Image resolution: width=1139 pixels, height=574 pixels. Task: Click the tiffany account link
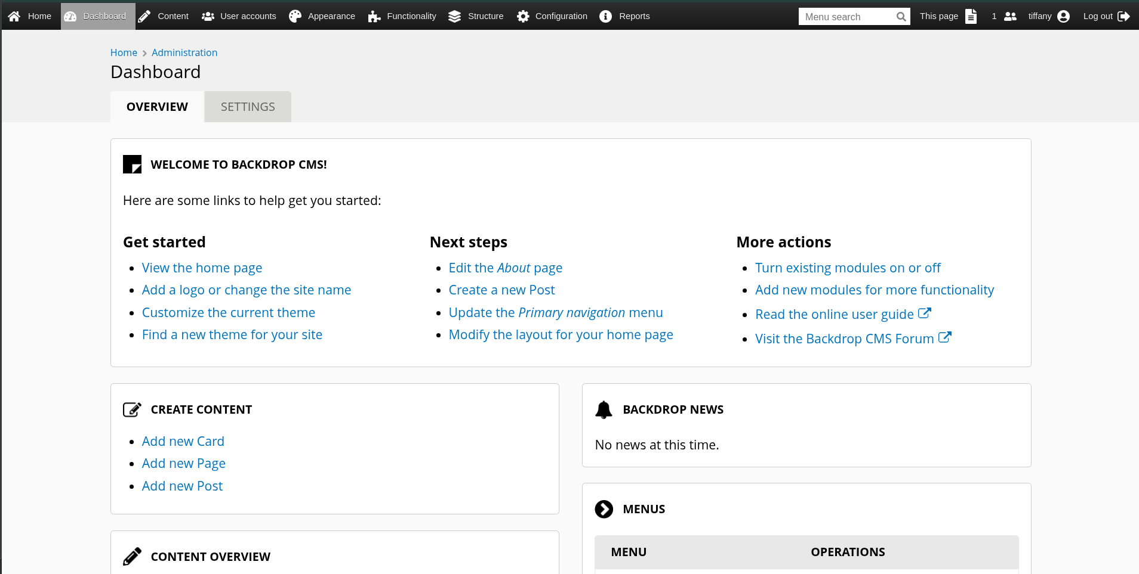pyautogui.click(x=1039, y=16)
